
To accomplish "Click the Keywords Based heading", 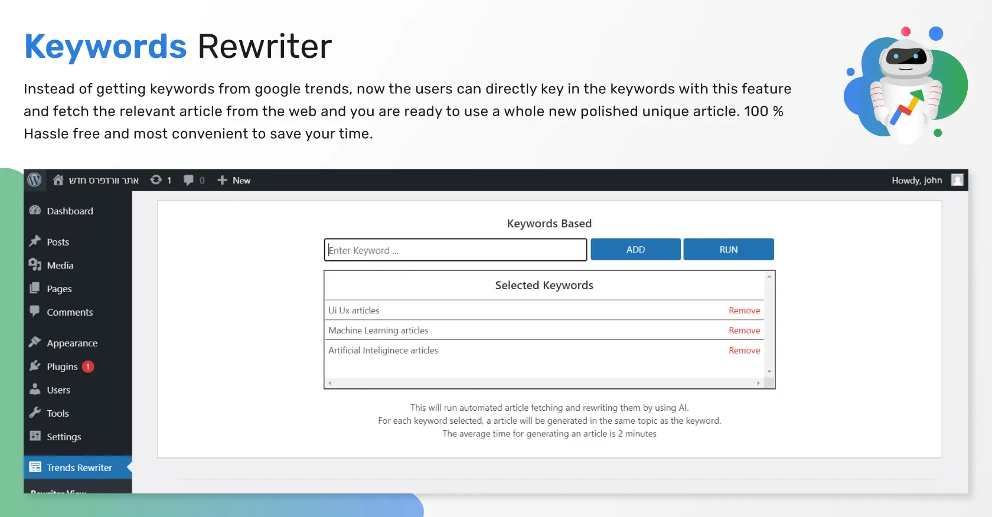I will 549,224.
